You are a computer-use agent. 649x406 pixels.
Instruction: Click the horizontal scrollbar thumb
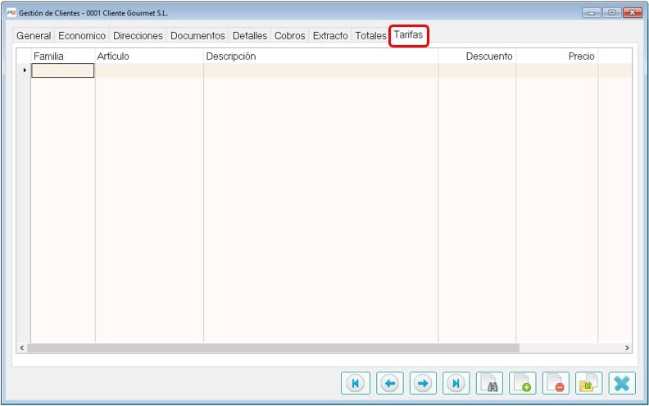pos(273,348)
